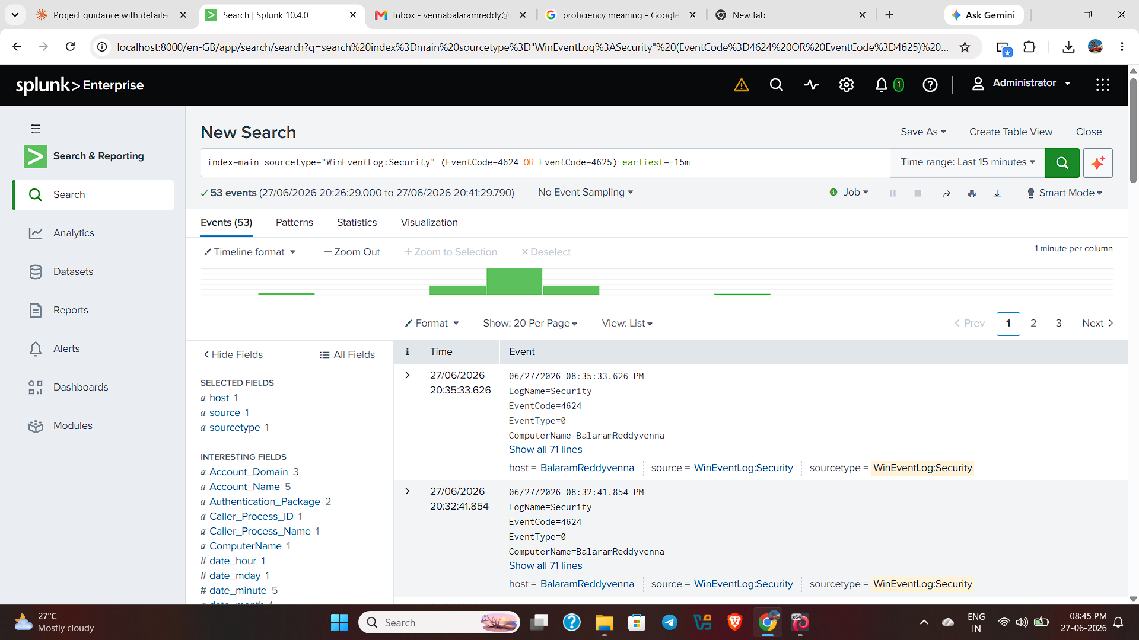Open Reports in the sidebar

pyautogui.click(x=71, y=310)
